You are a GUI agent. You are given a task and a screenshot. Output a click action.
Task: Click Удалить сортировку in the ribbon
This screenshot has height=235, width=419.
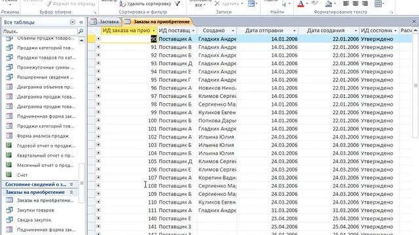pos(145,4)
